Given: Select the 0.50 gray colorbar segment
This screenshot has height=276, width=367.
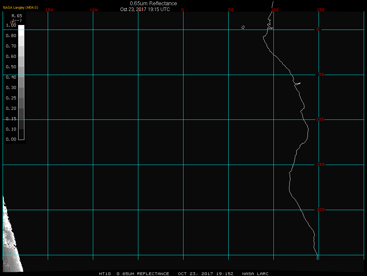Looking at the screenshot, I should (x=21, y=72).
